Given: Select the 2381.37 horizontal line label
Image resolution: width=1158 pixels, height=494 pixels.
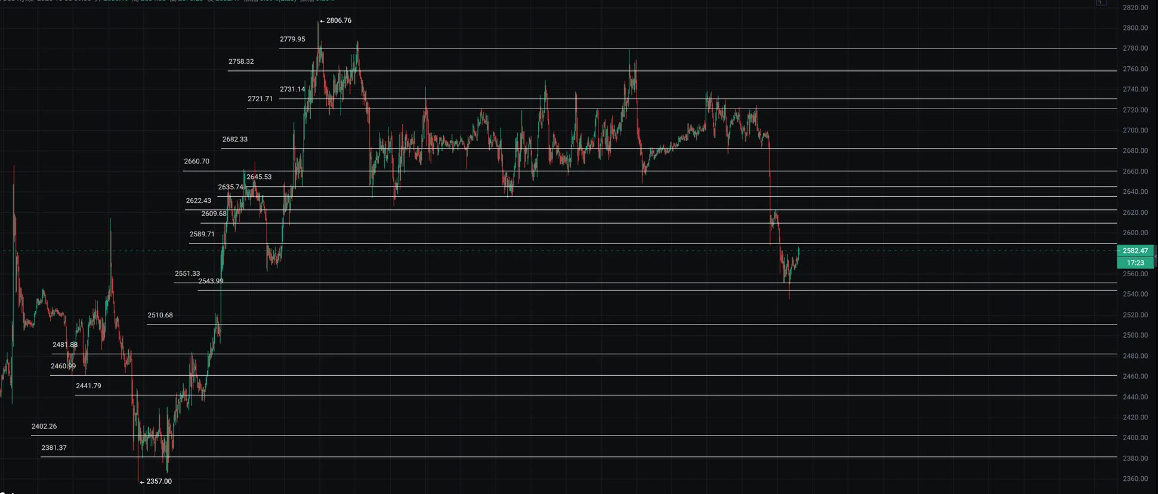Looking at the screenshot, I should [x=54, y=448].
